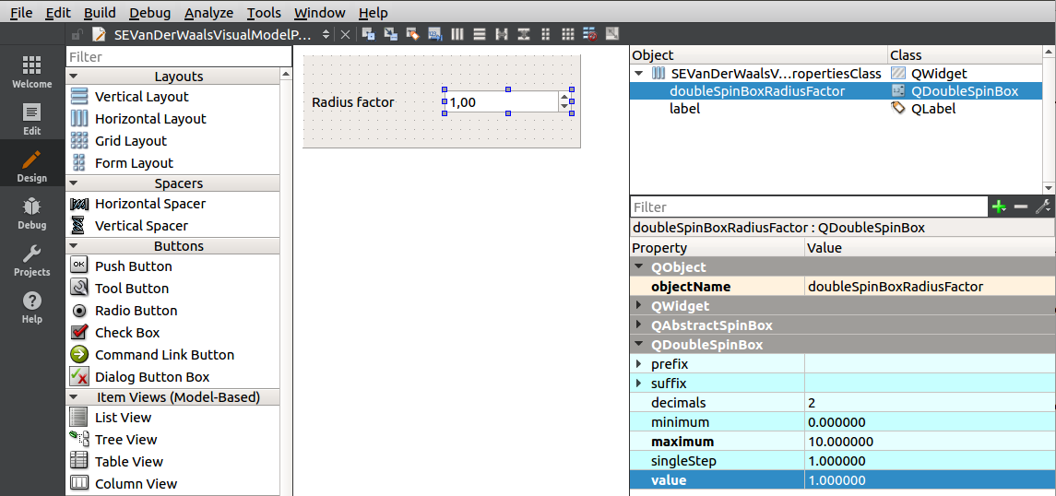Click the property editor Filter field

pyautogui.click(x=807, y=207)
